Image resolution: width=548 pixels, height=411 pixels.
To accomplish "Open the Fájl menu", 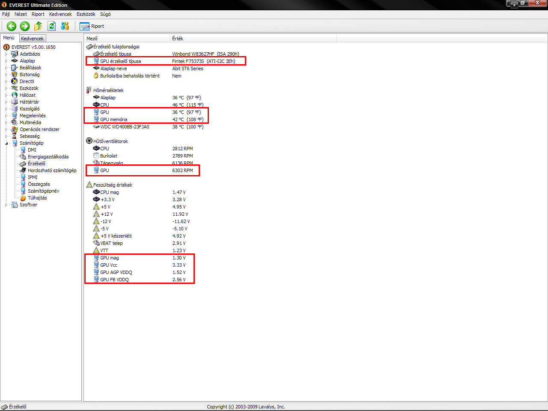I will (x=6, y=14).
